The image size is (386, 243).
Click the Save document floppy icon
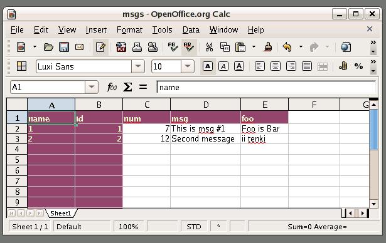tap(64, 47)
